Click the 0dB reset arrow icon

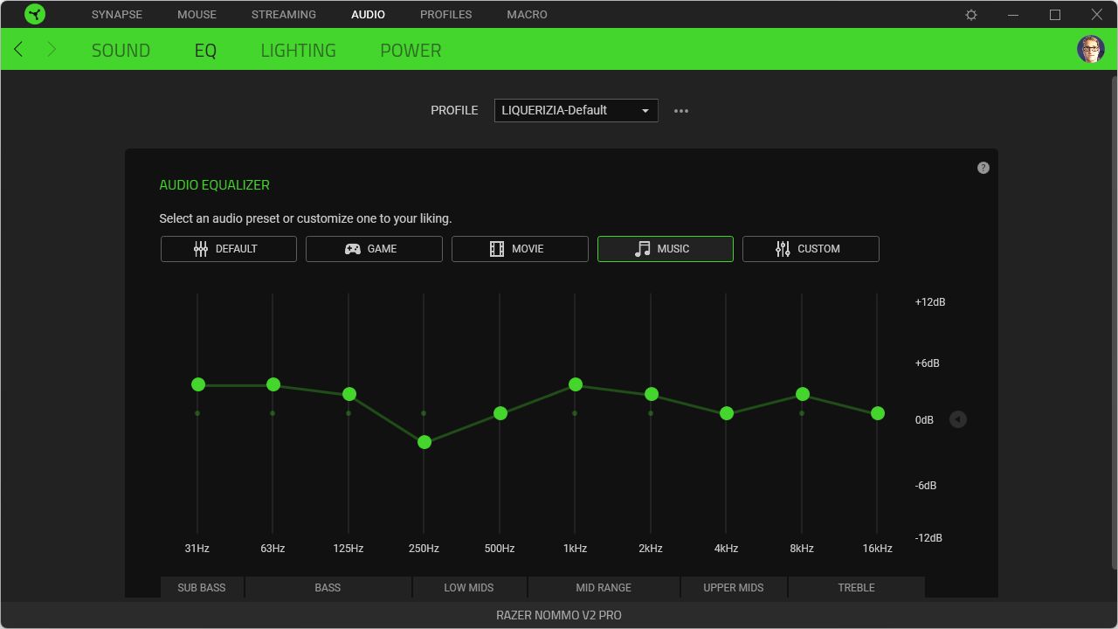coord(958,419)
